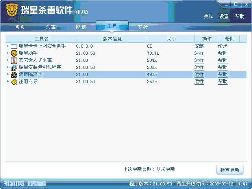The height and width of the screenshot is (189, 252).
Task: Click the 注册向导 wizard icon
Action: 14,82
